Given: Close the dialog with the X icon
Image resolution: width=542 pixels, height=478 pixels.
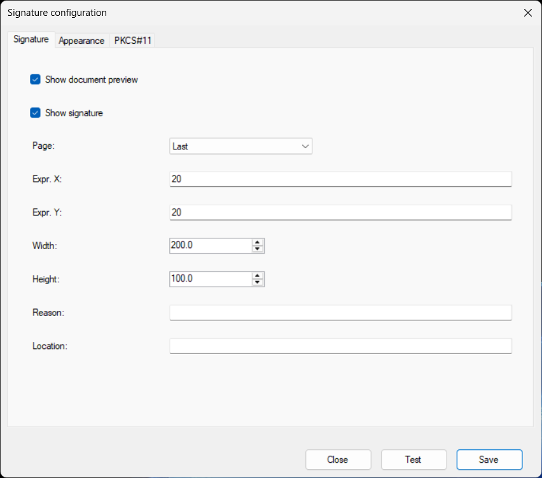Looking at the screenshot, I should tap(528, 13).
